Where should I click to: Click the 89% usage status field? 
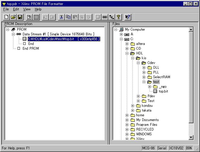(x=189, y=148)
